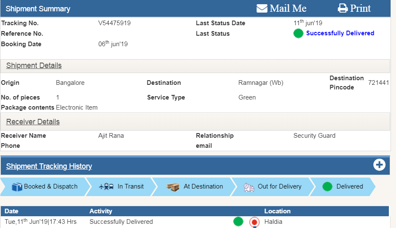Image resolution: width=396 pixels, height=228 pixels.
Task: Click the Booked & Dispatch box icon
Action: pos(17,187)
